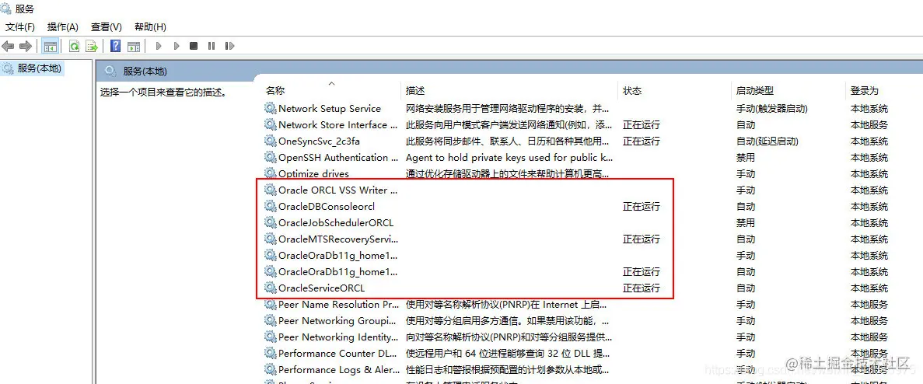923x384 pixels.
Task: Select 服务(本地) in the left tree
Action: pyautogui.click(x=39, y=68)
